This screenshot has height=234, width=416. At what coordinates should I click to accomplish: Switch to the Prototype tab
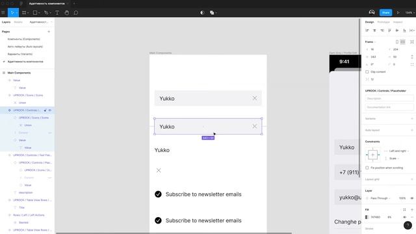[383, 22]
